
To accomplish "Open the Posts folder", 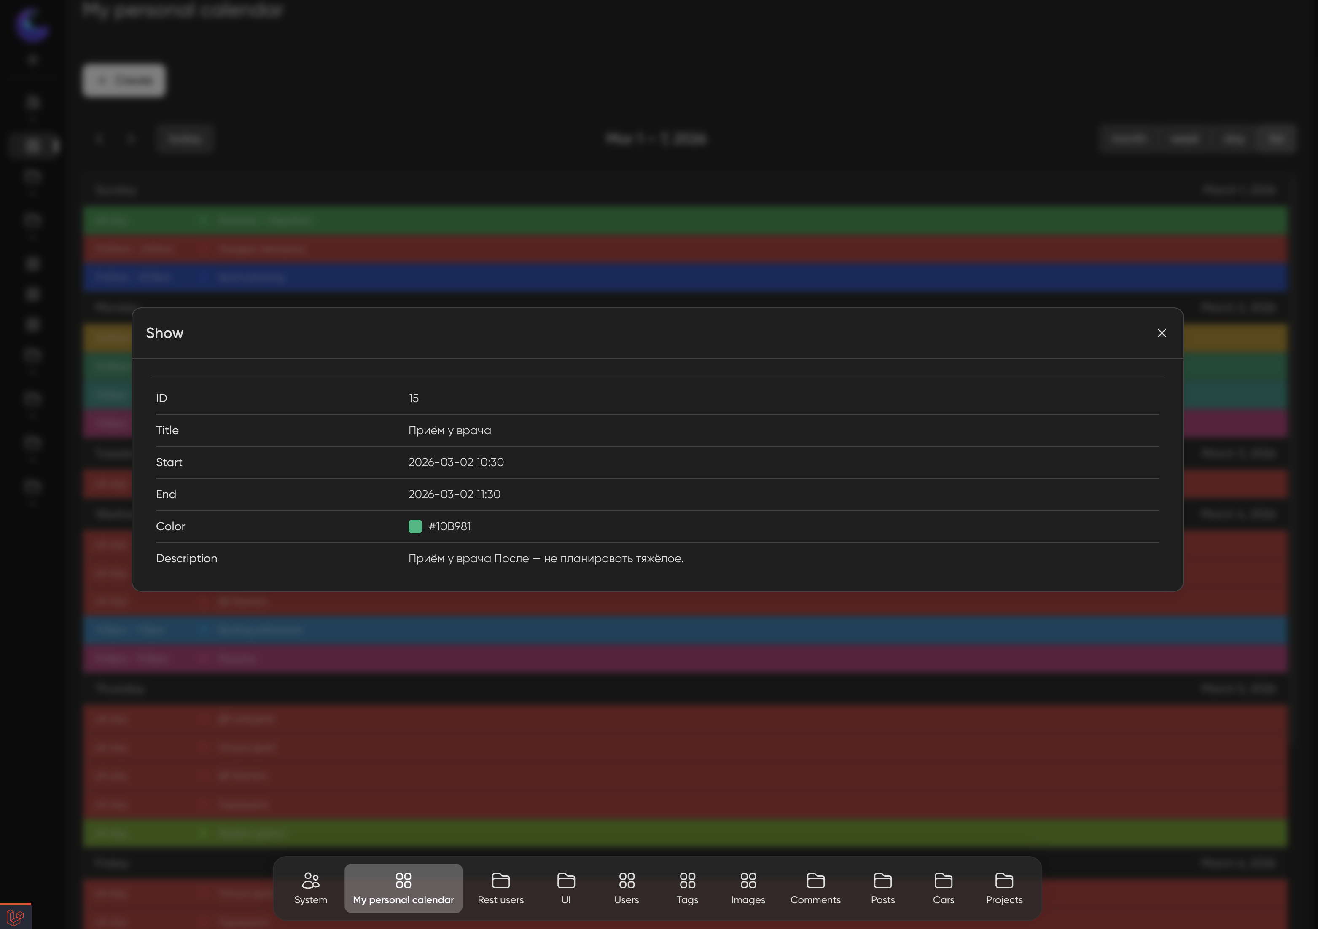I will coord(882,887).
